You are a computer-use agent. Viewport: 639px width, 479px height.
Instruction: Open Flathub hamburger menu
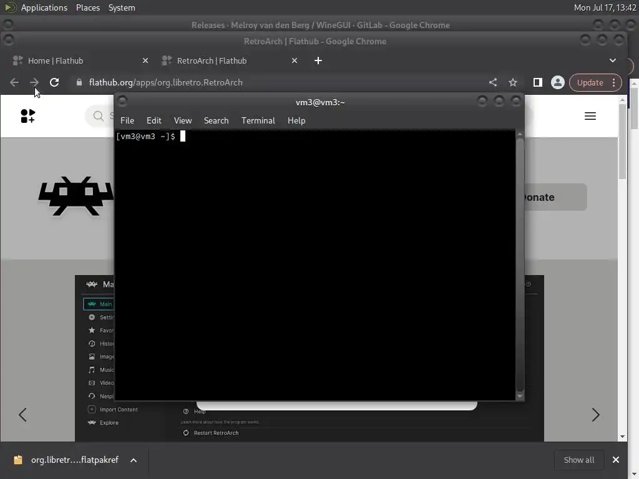click(x=590, y=116)
